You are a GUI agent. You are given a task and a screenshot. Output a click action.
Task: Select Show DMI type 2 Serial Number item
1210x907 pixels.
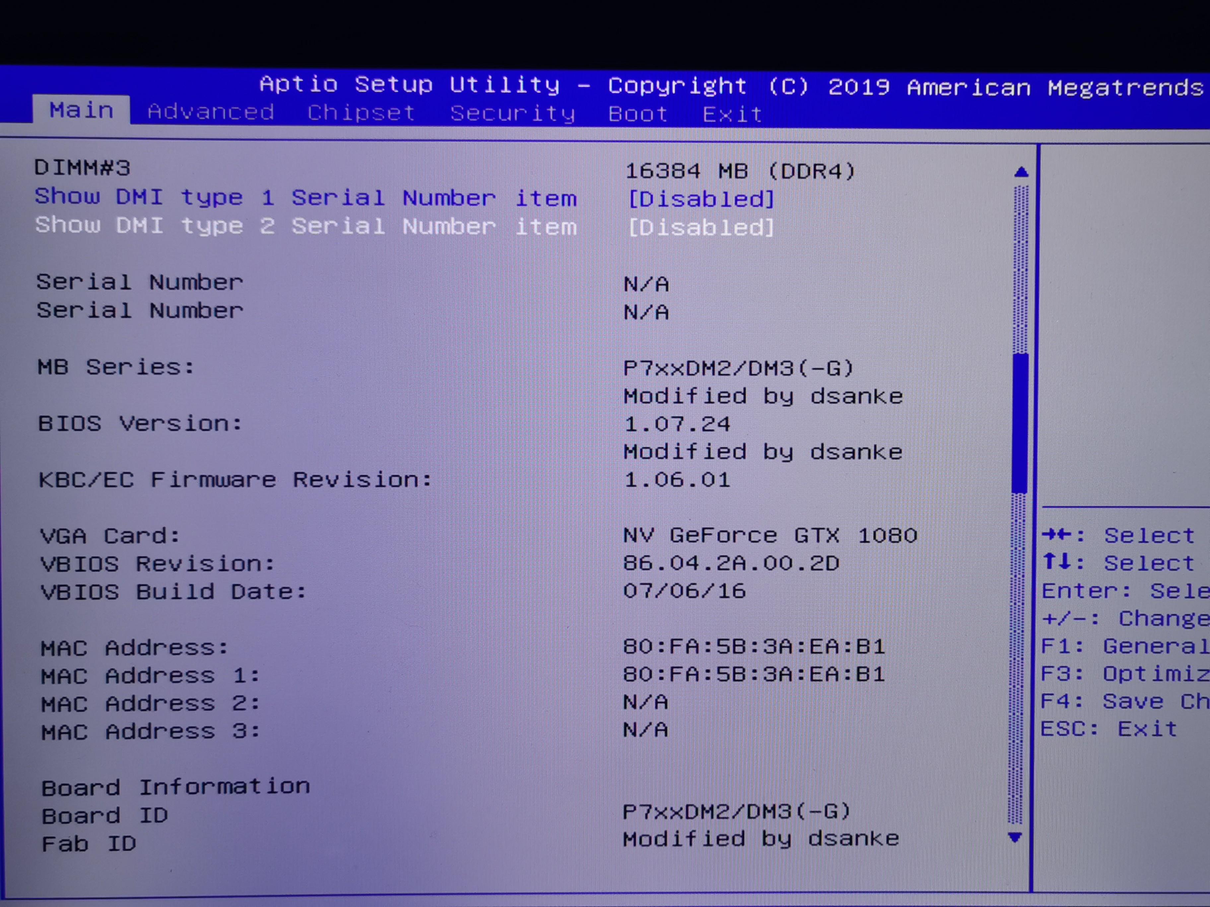[306, 226]
